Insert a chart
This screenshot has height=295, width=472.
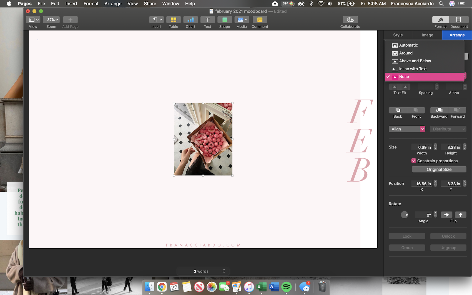click(190, 20)
